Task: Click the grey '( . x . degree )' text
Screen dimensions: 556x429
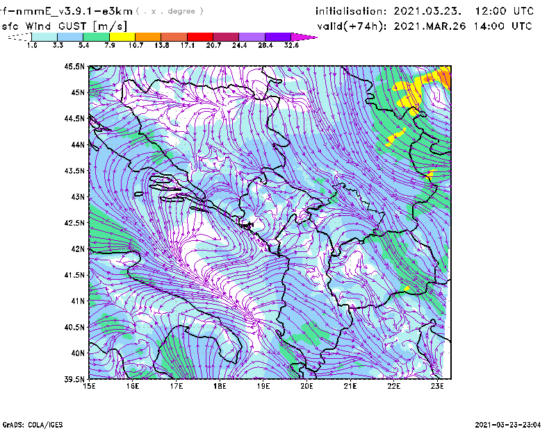Action: pos(170,11)
